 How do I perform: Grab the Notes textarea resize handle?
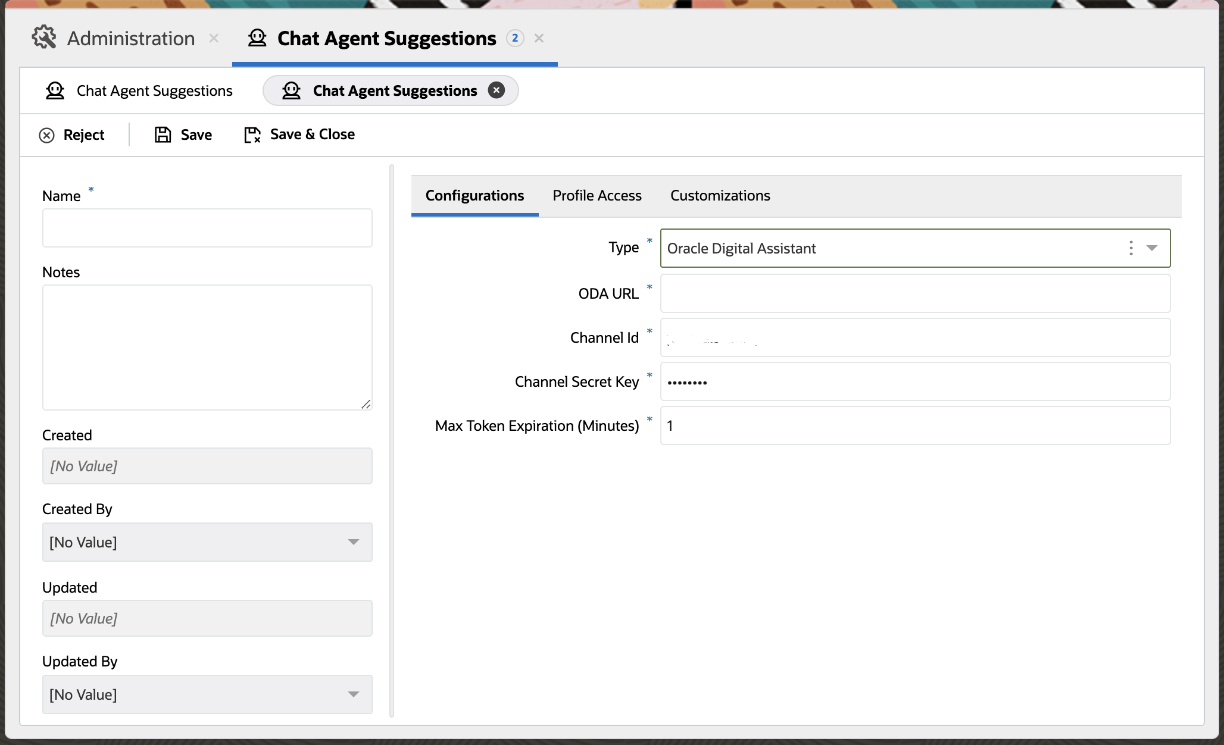pyautogui.click(x=366, y=404)
